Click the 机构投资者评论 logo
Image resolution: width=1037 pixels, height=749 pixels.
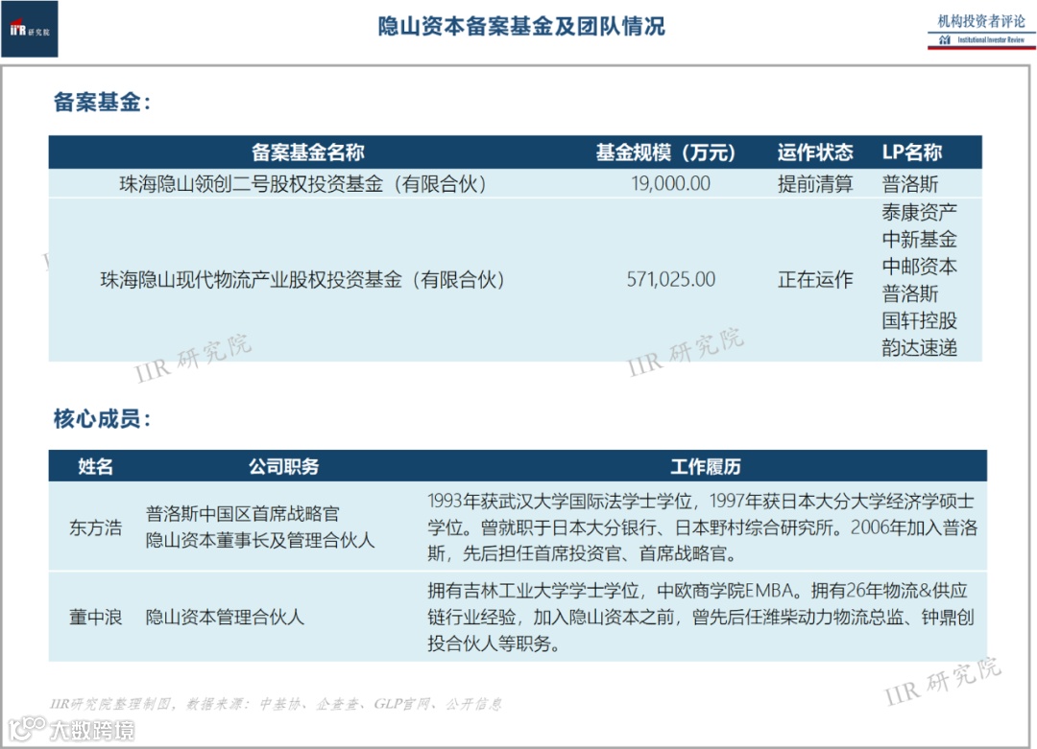[x=980, y=31]
